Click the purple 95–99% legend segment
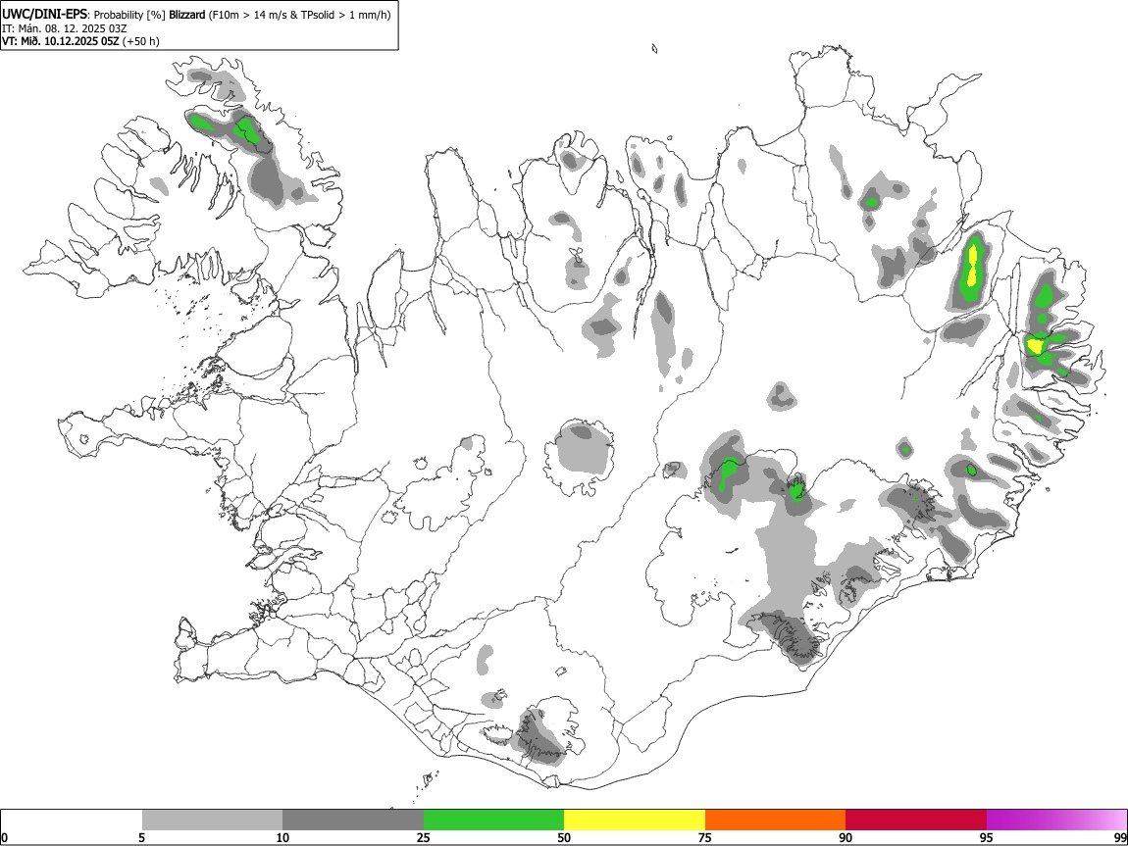Viewport: 1128px width, 846px height. [1056, 821]
